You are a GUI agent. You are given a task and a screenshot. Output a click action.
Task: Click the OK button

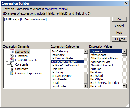(x=120, y=19)
